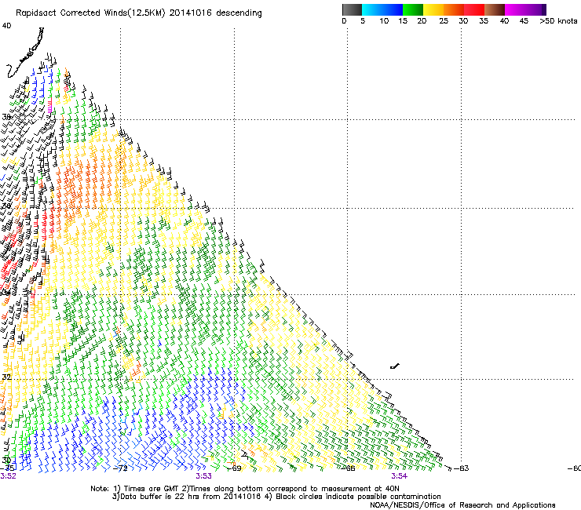The height and width of the screenshot is (510, 581).
Task: Click the '>50 knots' legend label
Action: click(558, 21)
